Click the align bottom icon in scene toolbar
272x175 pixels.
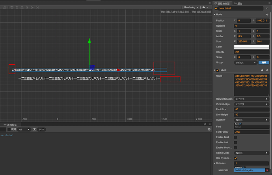click(4, 7)
